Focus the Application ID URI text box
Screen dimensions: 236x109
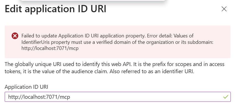coord(118,97)
